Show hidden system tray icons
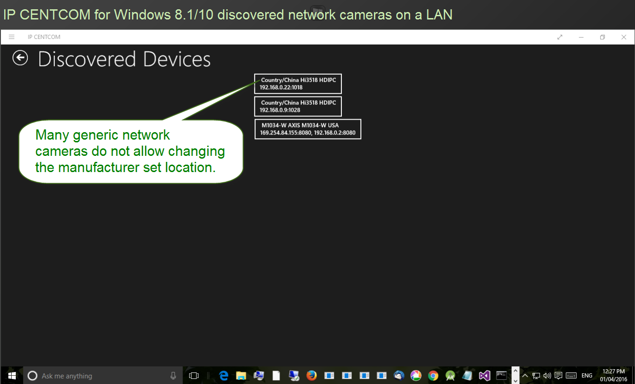This screenshot has width=635, height=384. pyautogui.click(x=525, y=376)
